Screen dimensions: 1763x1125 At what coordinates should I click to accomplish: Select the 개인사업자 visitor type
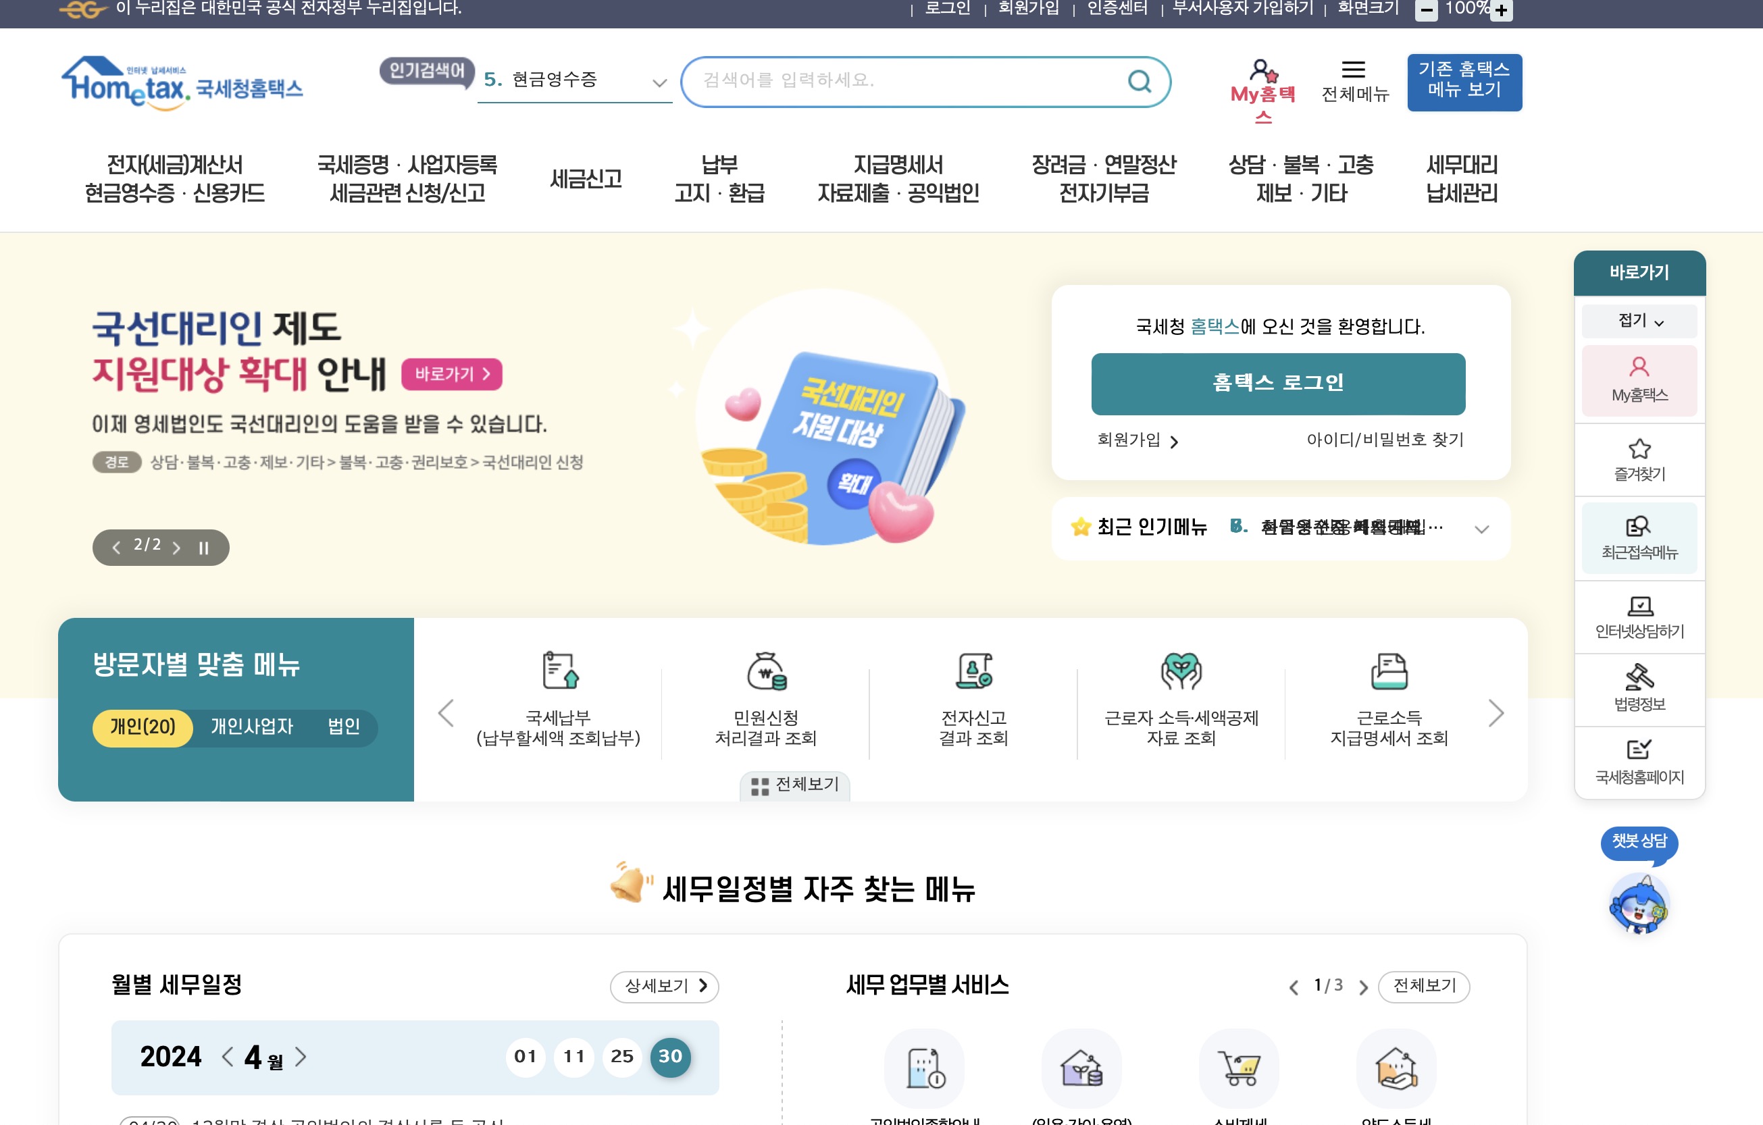pyautogui.click(x=252, y=727)
